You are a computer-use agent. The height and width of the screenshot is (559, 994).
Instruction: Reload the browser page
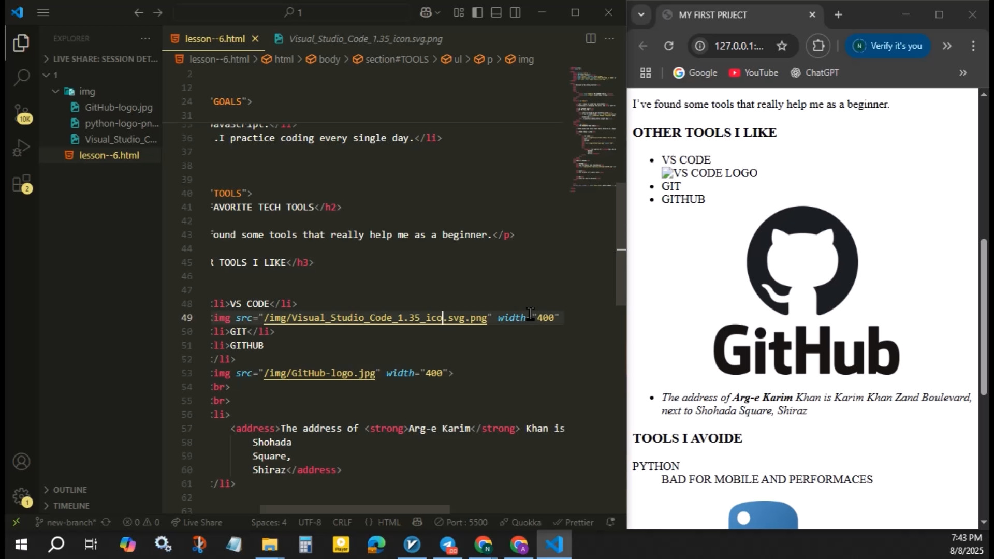(x=668, y=46)
